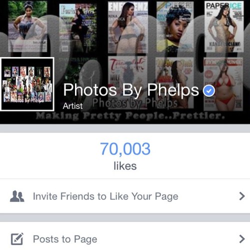The height and width of the screenshot is (250, 250).
Task: Tap the 70,003 likes count
Action: click(x=125, y=149)
